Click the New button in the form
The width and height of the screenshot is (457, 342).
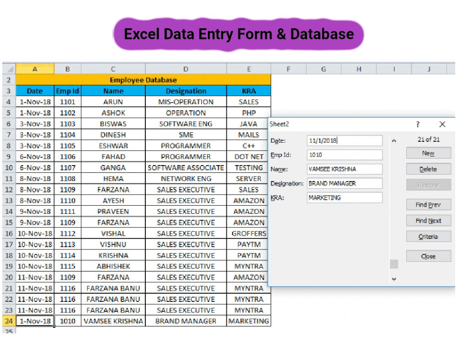[429, 153]
